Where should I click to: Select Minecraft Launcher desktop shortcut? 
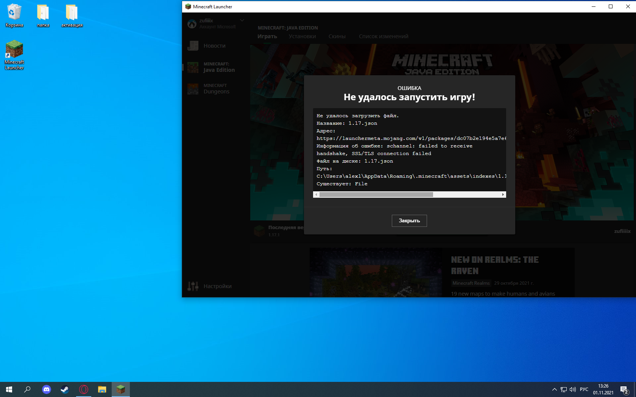[14, 55]
